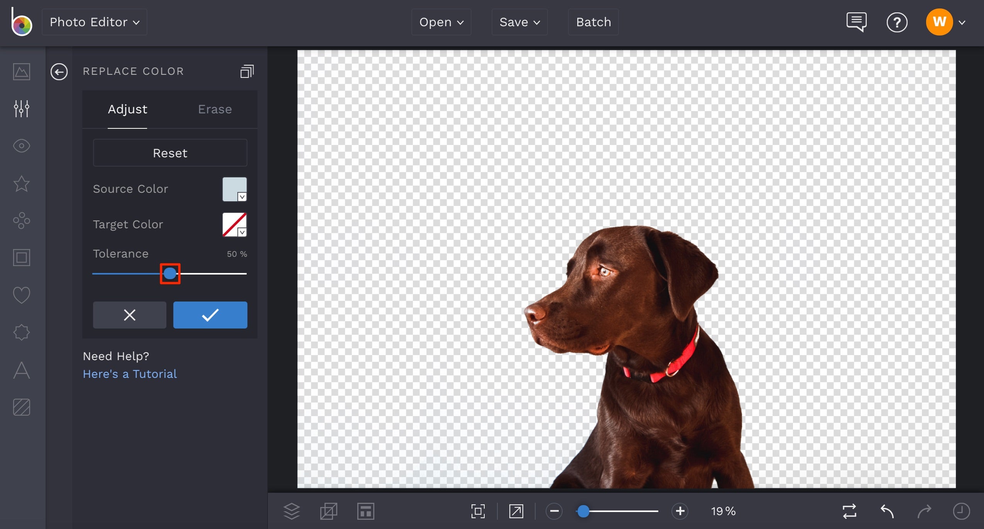Switch to the Erase tab
Image resolution: width=984 pixels, height=529 pixels.
click(215, 109)
